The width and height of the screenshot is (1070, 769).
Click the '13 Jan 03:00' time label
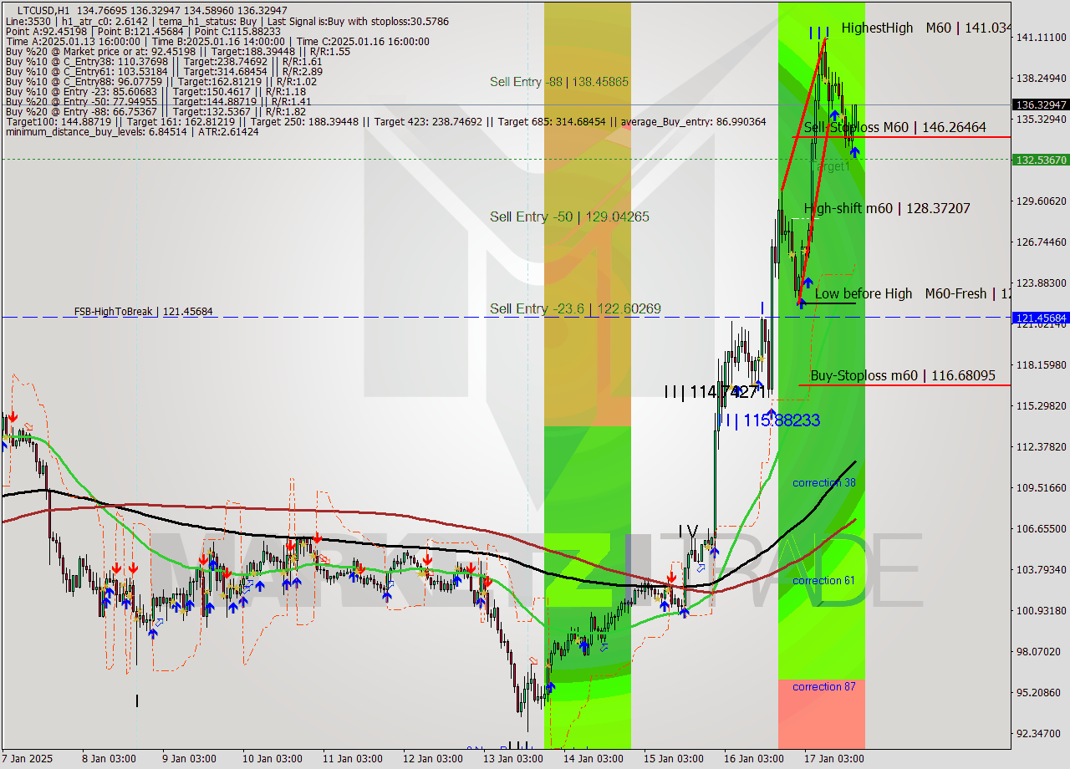[513, 759]
